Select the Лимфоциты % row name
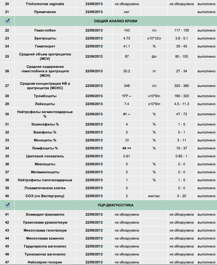The image size is (217, 265). (x=45, y=148)
